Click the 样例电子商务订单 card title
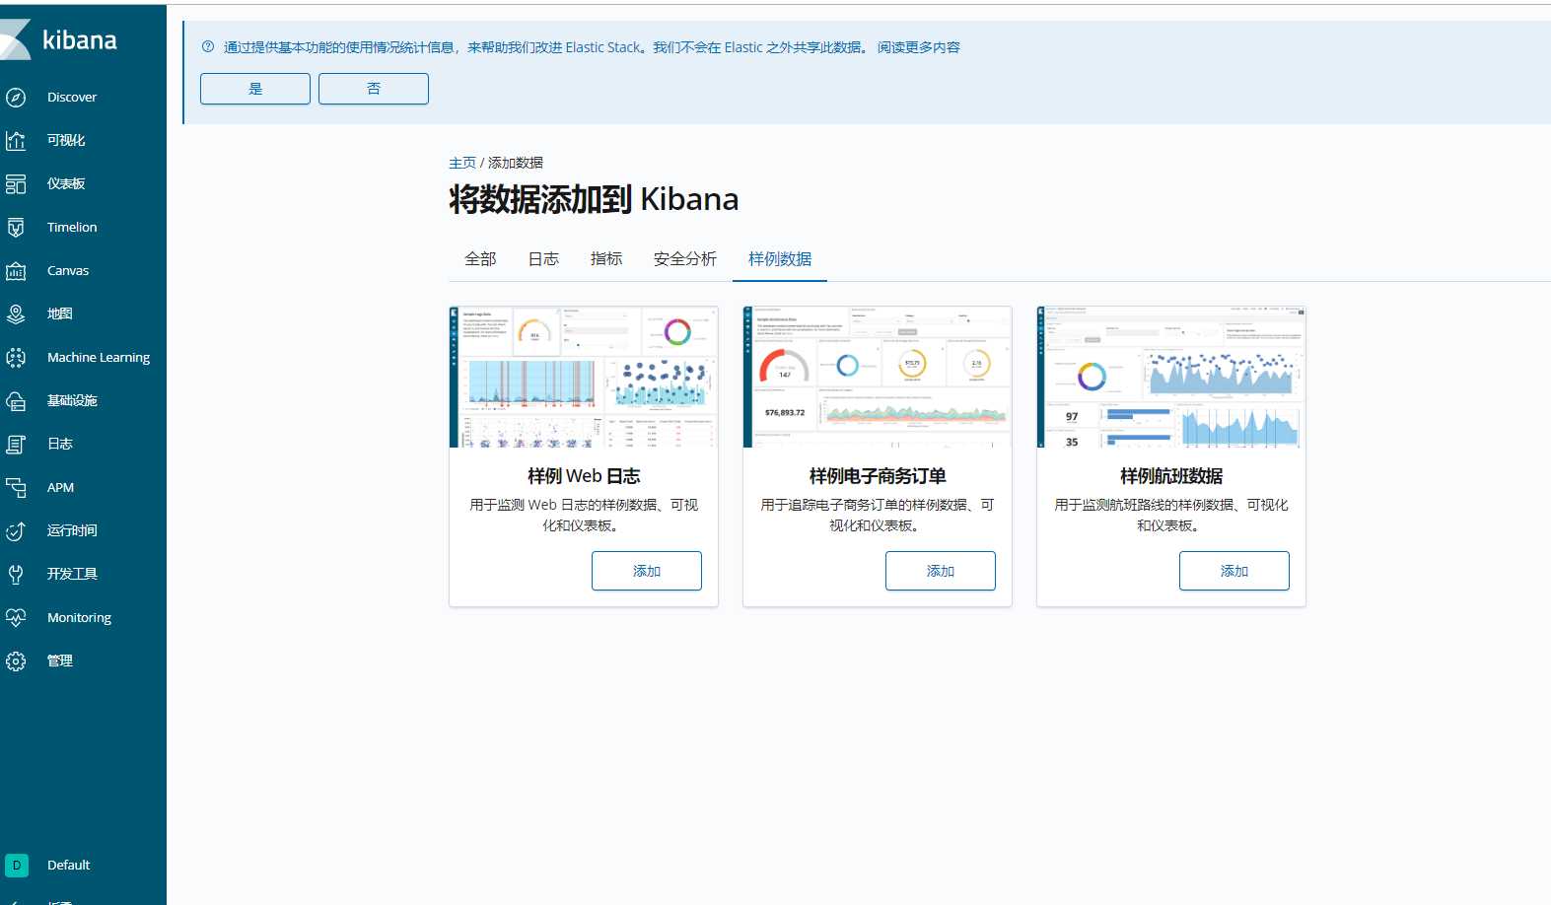Screen dimensions: 1551x905 click(878, 476)
